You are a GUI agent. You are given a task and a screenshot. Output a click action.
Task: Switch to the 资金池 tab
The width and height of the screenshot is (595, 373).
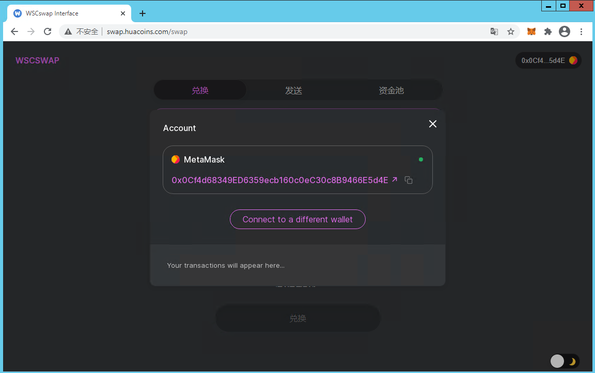click(x=391, y=90)
